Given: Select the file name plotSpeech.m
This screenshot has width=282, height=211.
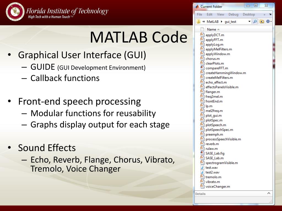Looking at the screenshot, I should click(x=216, y=125).
